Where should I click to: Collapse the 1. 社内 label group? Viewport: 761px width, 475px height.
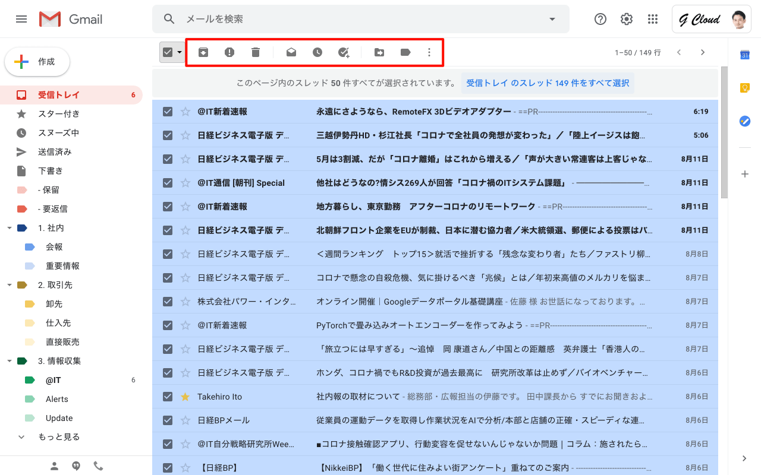[10, 228]
